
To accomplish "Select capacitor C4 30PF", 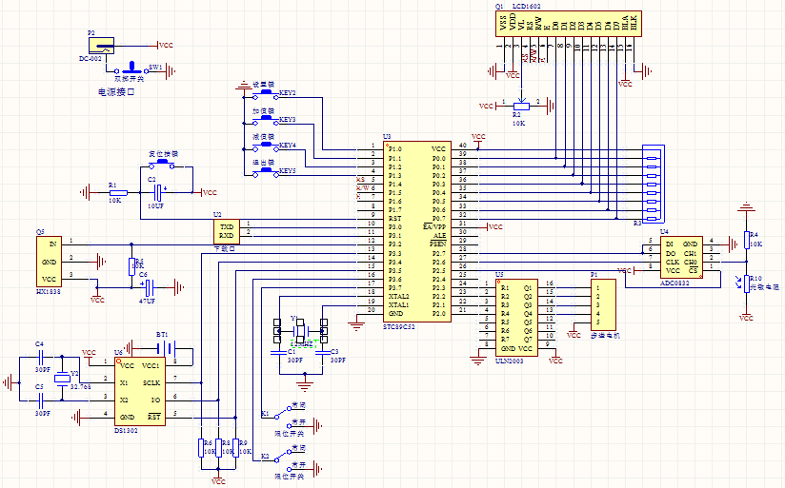I will 42,357.
